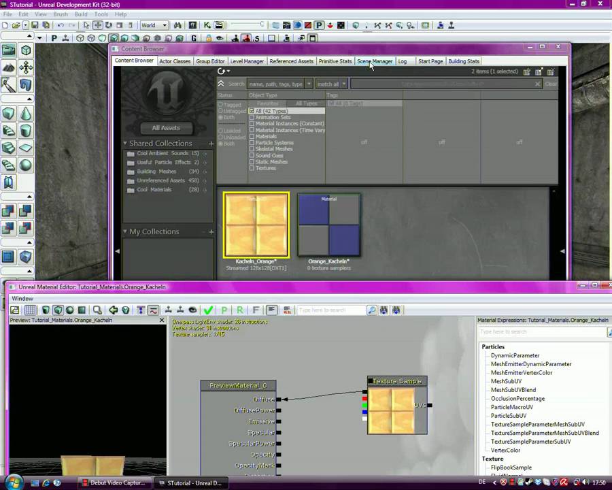This screenshot has height=490, width=612.
Task: Open the binoculars search actors icon
Action: tap(177, 25)
